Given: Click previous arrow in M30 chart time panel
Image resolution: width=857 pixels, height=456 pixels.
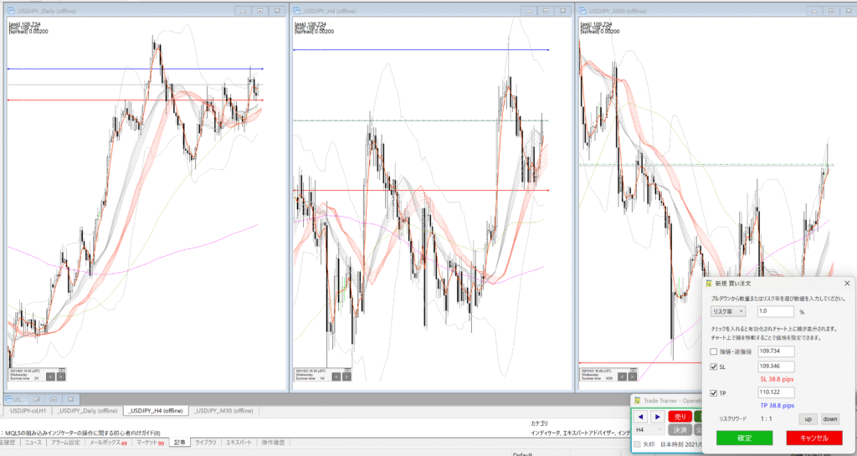Looking at the screenshot, I should tap(622, 377).
